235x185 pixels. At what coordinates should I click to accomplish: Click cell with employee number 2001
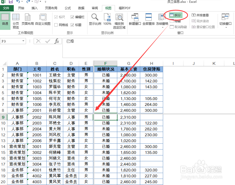click(37, 110)
